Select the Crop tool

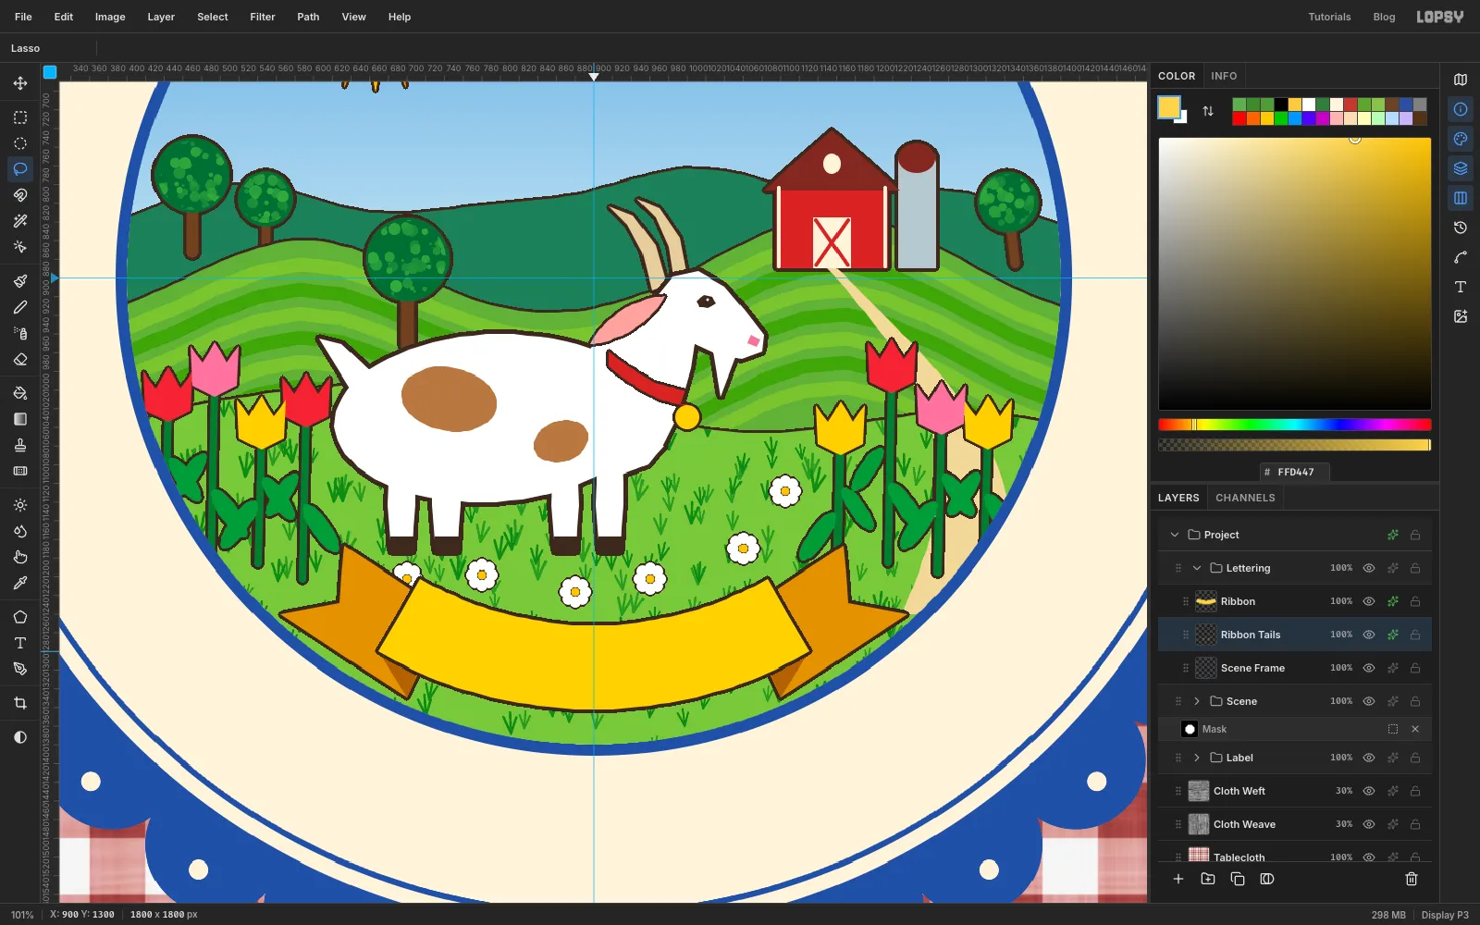(x=20, y=703)
